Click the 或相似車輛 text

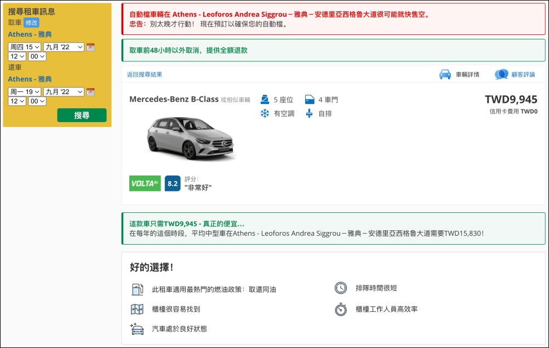(x=236, y=100)
